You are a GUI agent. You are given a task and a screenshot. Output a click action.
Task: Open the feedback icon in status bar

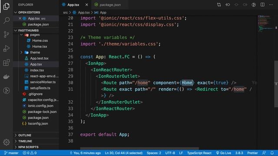pyautogui.click(x=264, y=153)
